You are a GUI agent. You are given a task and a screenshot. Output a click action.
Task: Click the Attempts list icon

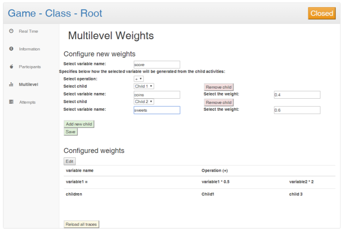tap(11, 102)
